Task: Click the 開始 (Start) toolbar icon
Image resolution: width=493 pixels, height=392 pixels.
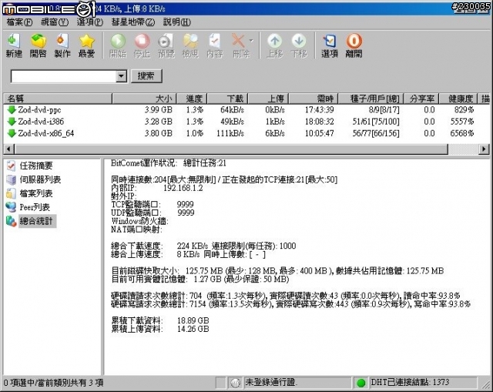Action: pyautogui.click(x=118, y=45)
